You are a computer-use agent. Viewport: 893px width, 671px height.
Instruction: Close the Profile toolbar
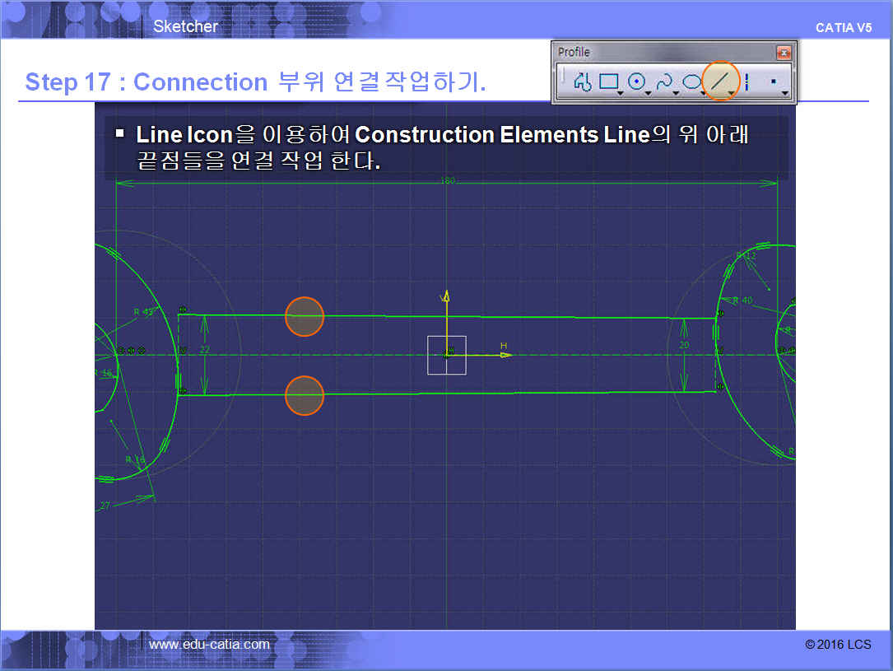point(784,52)
